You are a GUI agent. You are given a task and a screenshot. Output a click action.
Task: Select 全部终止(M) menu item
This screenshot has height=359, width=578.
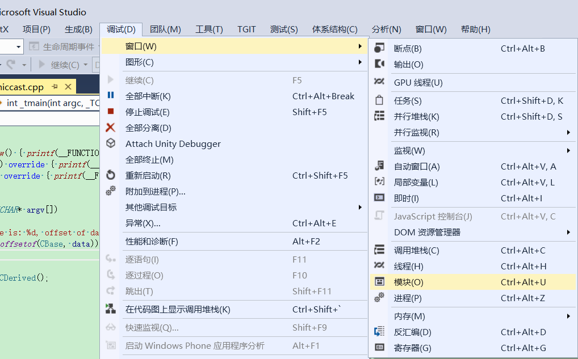point(234,160)
